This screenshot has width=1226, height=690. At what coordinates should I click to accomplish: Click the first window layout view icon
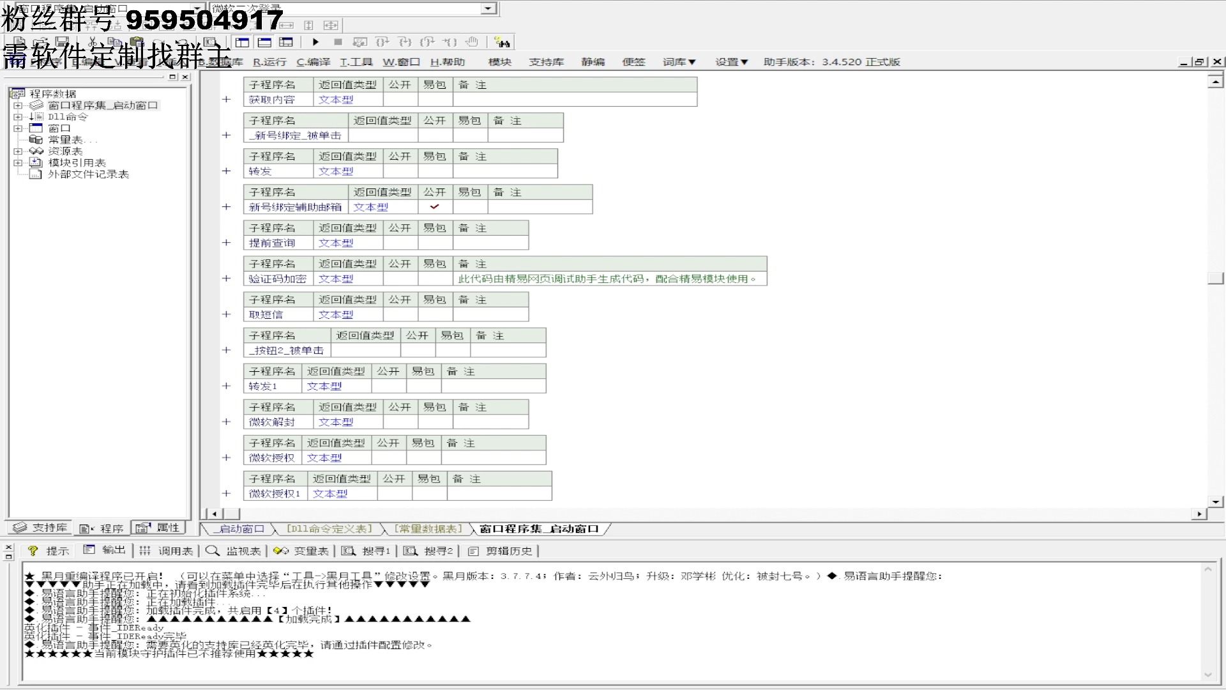pos(243,42)
